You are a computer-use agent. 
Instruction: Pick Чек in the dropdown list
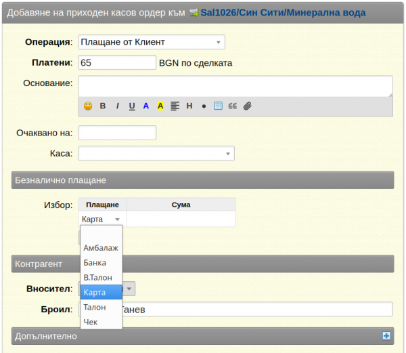[101, 322]
